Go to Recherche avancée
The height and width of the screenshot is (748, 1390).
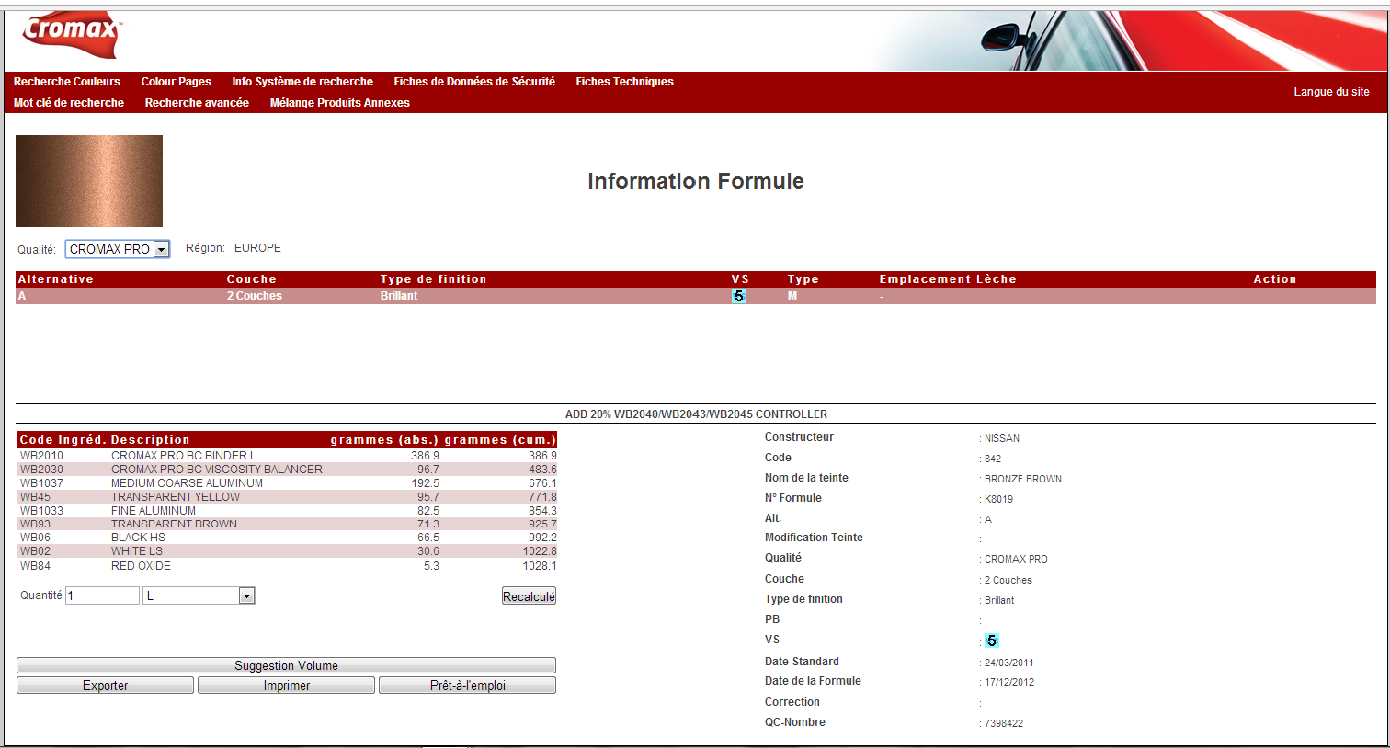(x=197, y=103)
